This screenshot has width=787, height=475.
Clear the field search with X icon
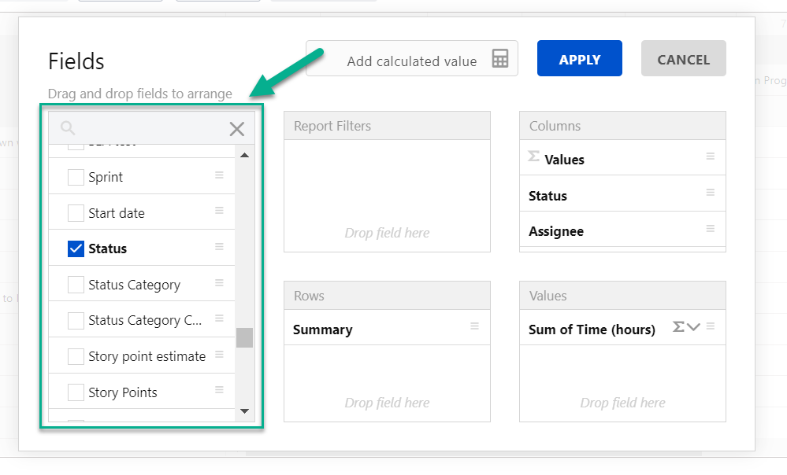[236, 129]
